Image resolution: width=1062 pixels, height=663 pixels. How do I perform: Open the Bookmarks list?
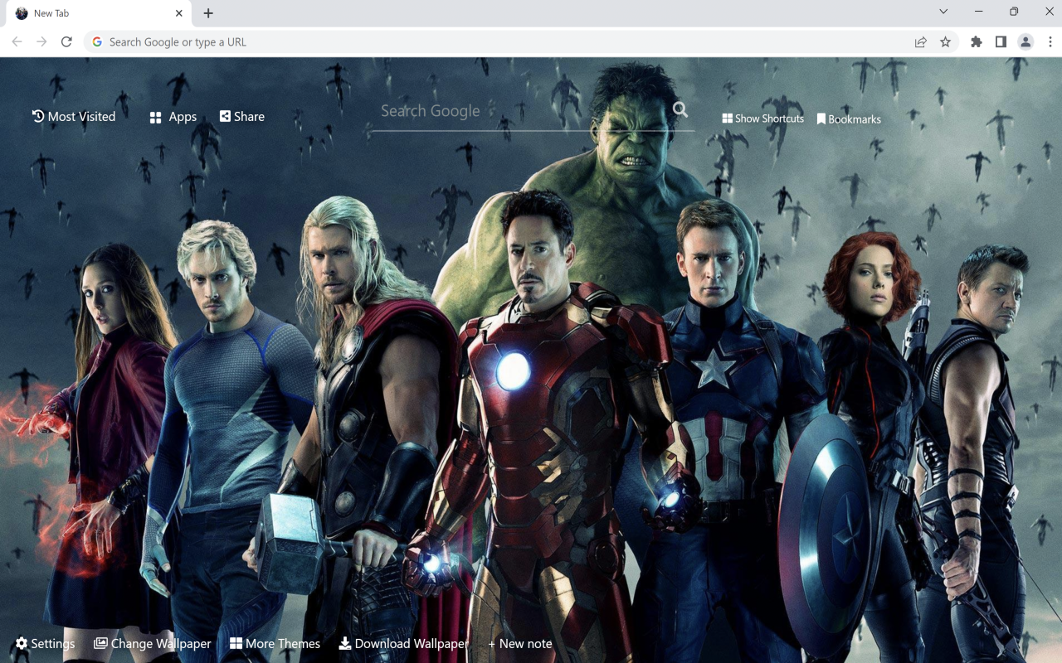point(849,119)
